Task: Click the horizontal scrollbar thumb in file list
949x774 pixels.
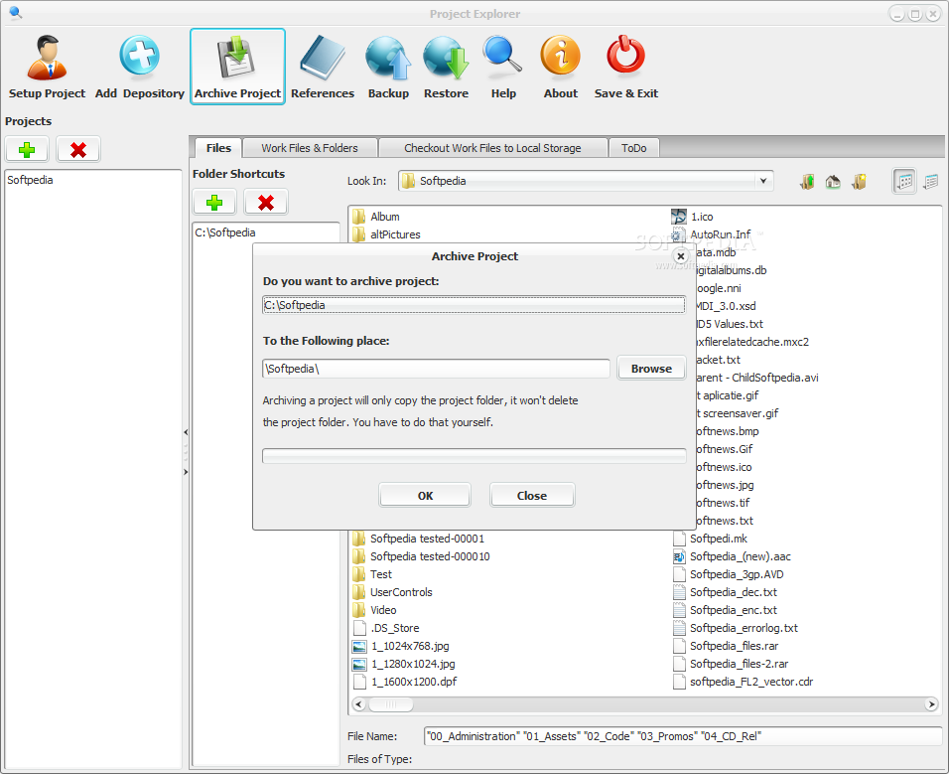Action: [x=391, y=704]
